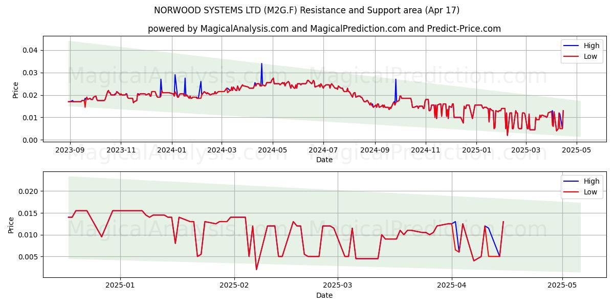Click top chart y-axis value 0.01
614x307 pixels.
pyautogui.click(x=31, y=118)
